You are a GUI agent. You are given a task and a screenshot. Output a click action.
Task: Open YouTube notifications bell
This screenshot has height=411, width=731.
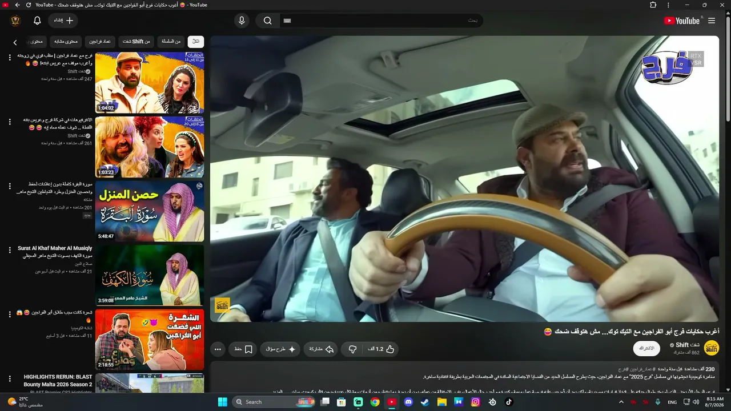[x=37, y=21]
